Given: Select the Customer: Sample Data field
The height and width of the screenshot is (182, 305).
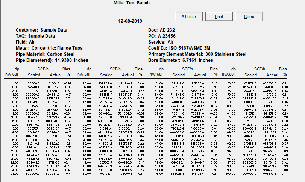Looking at the screenshot, I should tap(42, 30).
